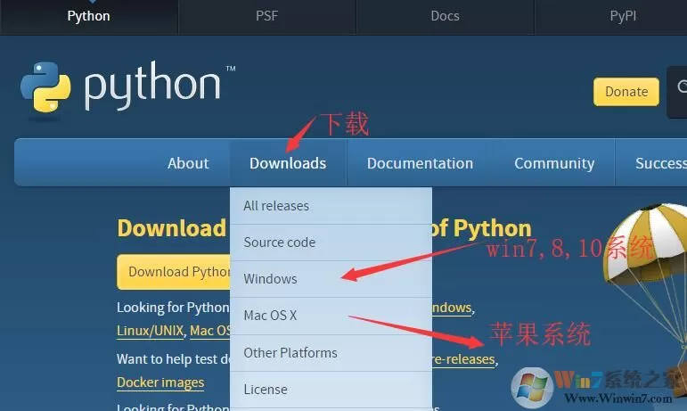Choose Mac OS X in dropdown
Screen dimensions: 687x411
tap(331, 316)
